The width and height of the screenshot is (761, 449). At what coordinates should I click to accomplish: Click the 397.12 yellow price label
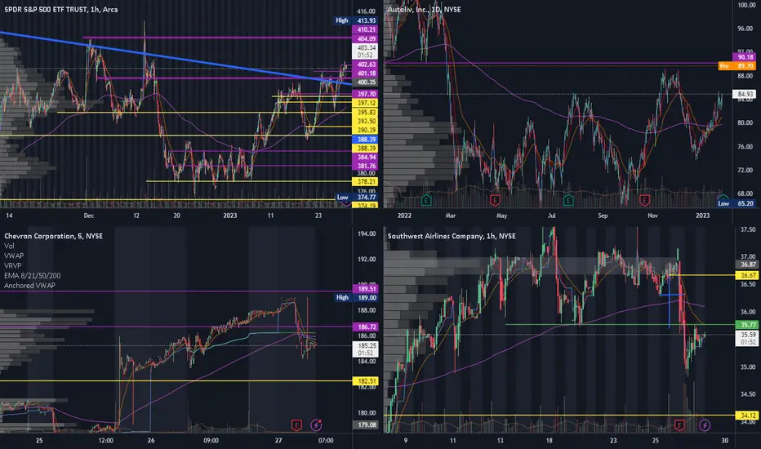(366, 103)
